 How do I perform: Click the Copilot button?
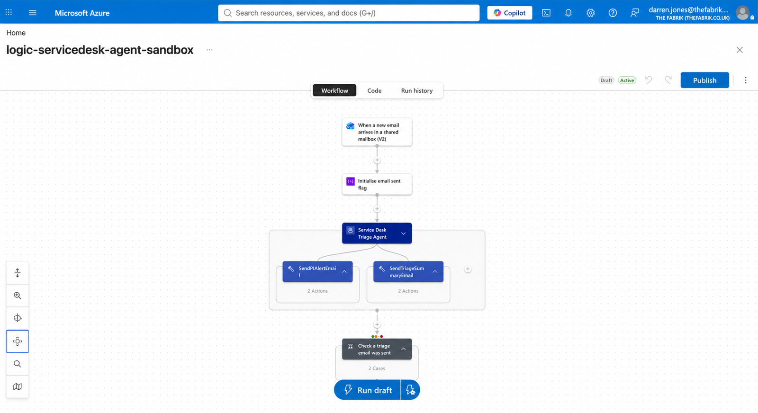[x=510, y=13]
